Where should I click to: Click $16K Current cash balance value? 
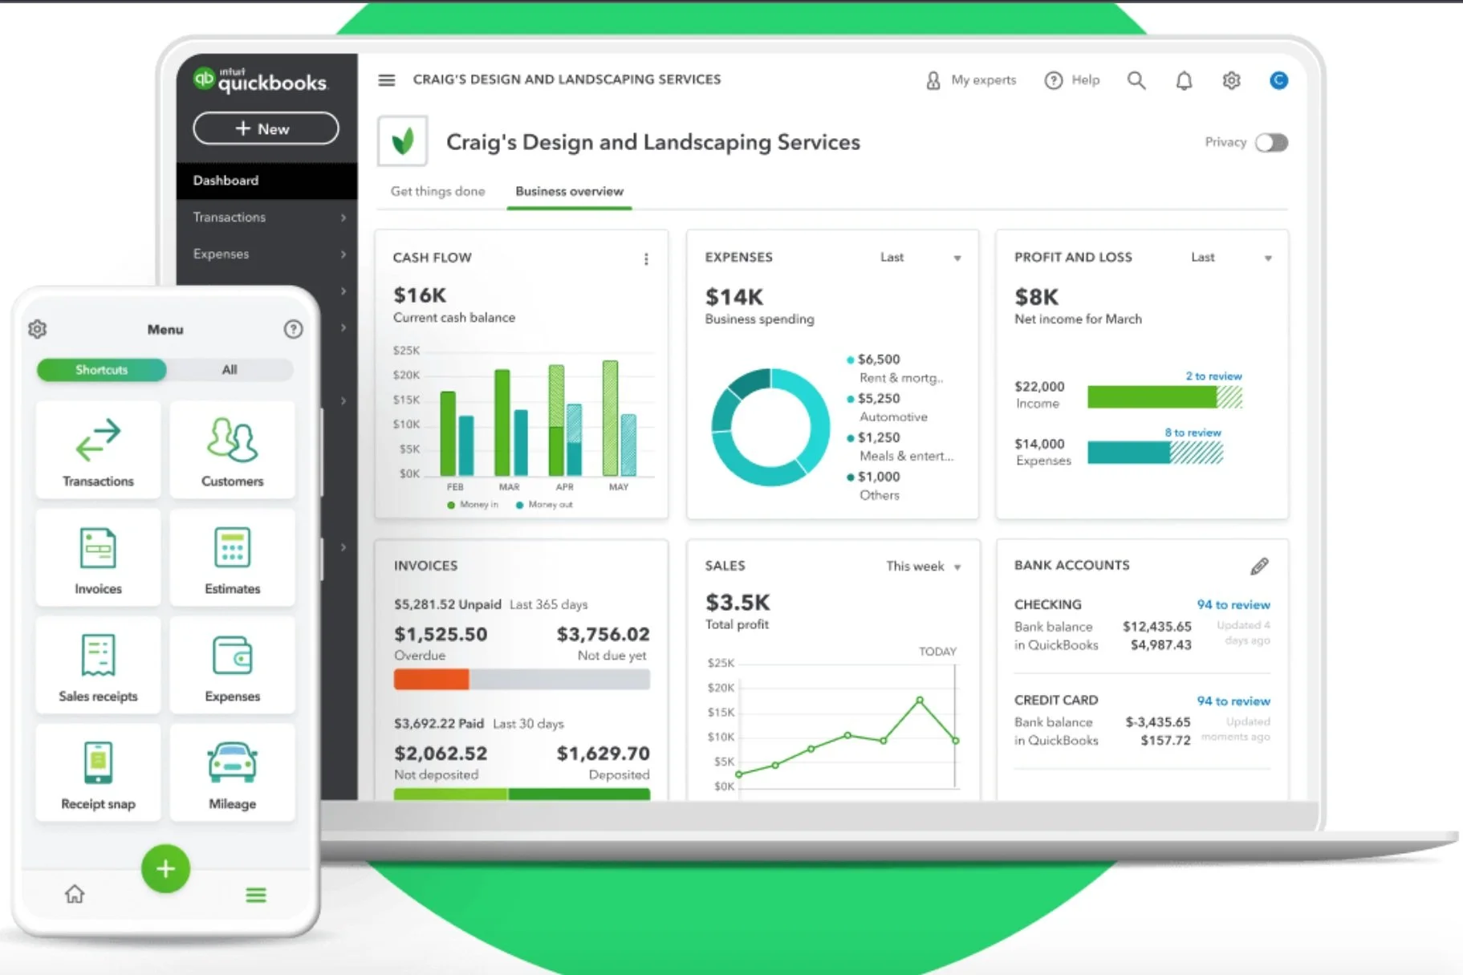(420, 295)
